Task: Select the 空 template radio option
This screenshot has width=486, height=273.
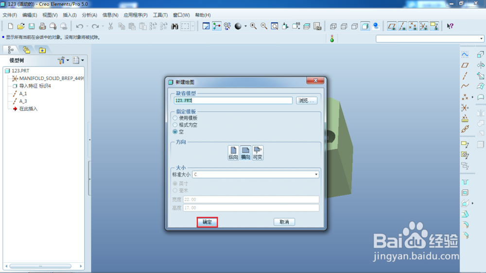Action: pos(175,131)
